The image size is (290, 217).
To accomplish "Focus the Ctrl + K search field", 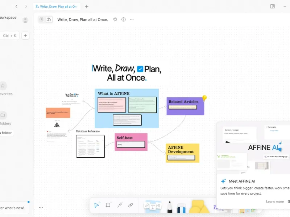I will 9,35.
